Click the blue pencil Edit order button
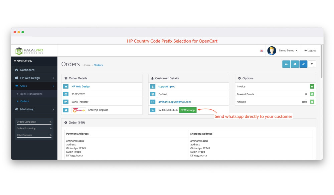 (303, 64)
